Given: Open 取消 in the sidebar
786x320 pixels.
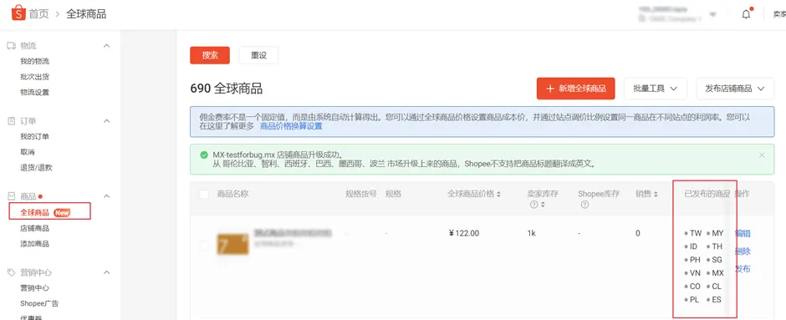Looking at the screenshot, I should click(28, 152).
